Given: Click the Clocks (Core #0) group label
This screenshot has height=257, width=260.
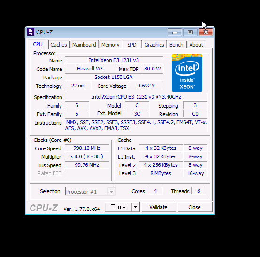Looking at the screenshot, I should [x=53, y=140].
